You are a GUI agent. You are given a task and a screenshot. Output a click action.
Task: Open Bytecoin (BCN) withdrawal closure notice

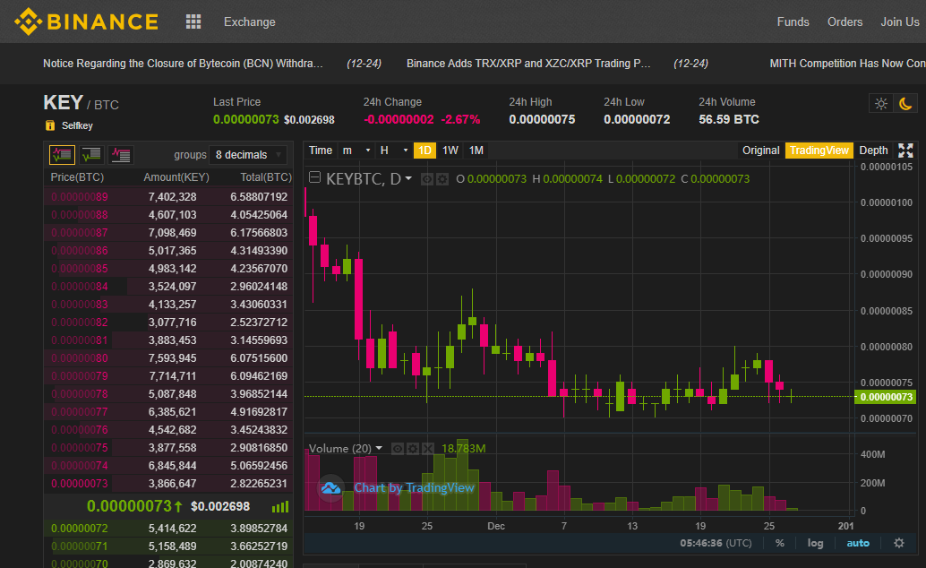coord(183,64)
